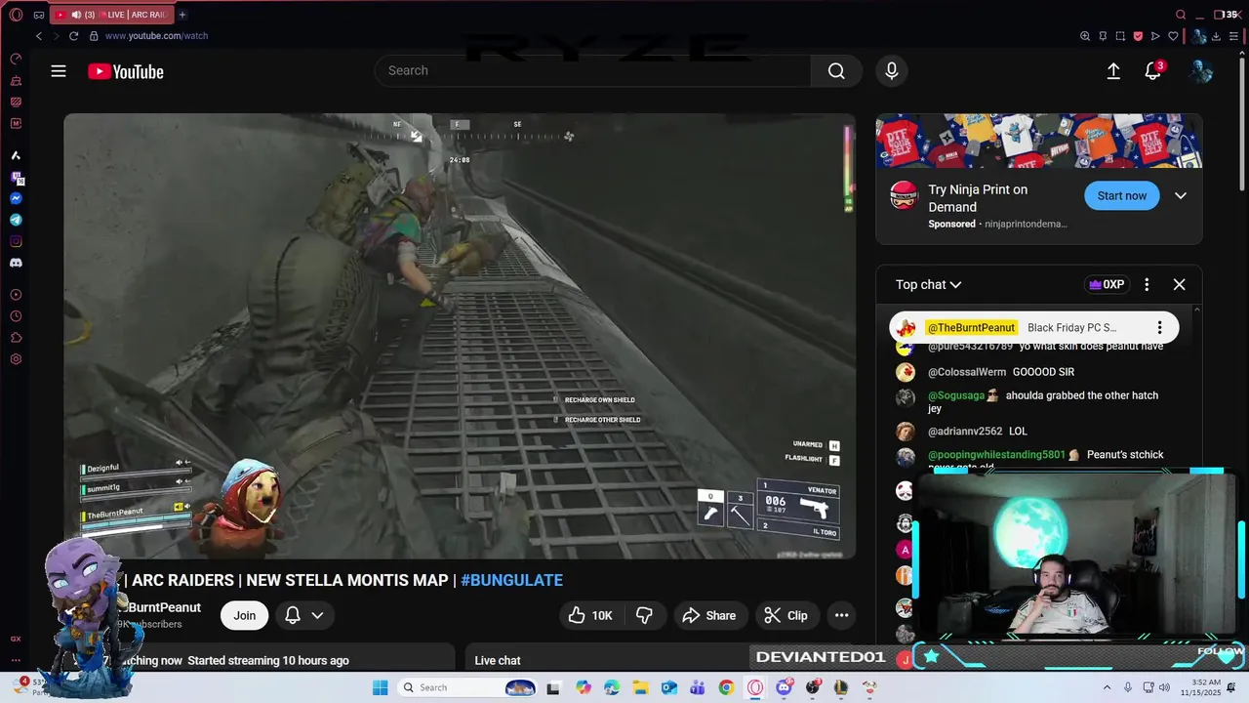Open a new tab with the plus button
Screen dimensions: 1249x703
point(182,15)
